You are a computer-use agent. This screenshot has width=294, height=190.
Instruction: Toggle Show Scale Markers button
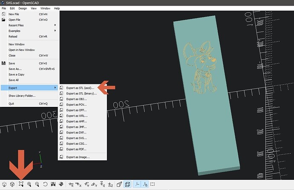point(145,184)
